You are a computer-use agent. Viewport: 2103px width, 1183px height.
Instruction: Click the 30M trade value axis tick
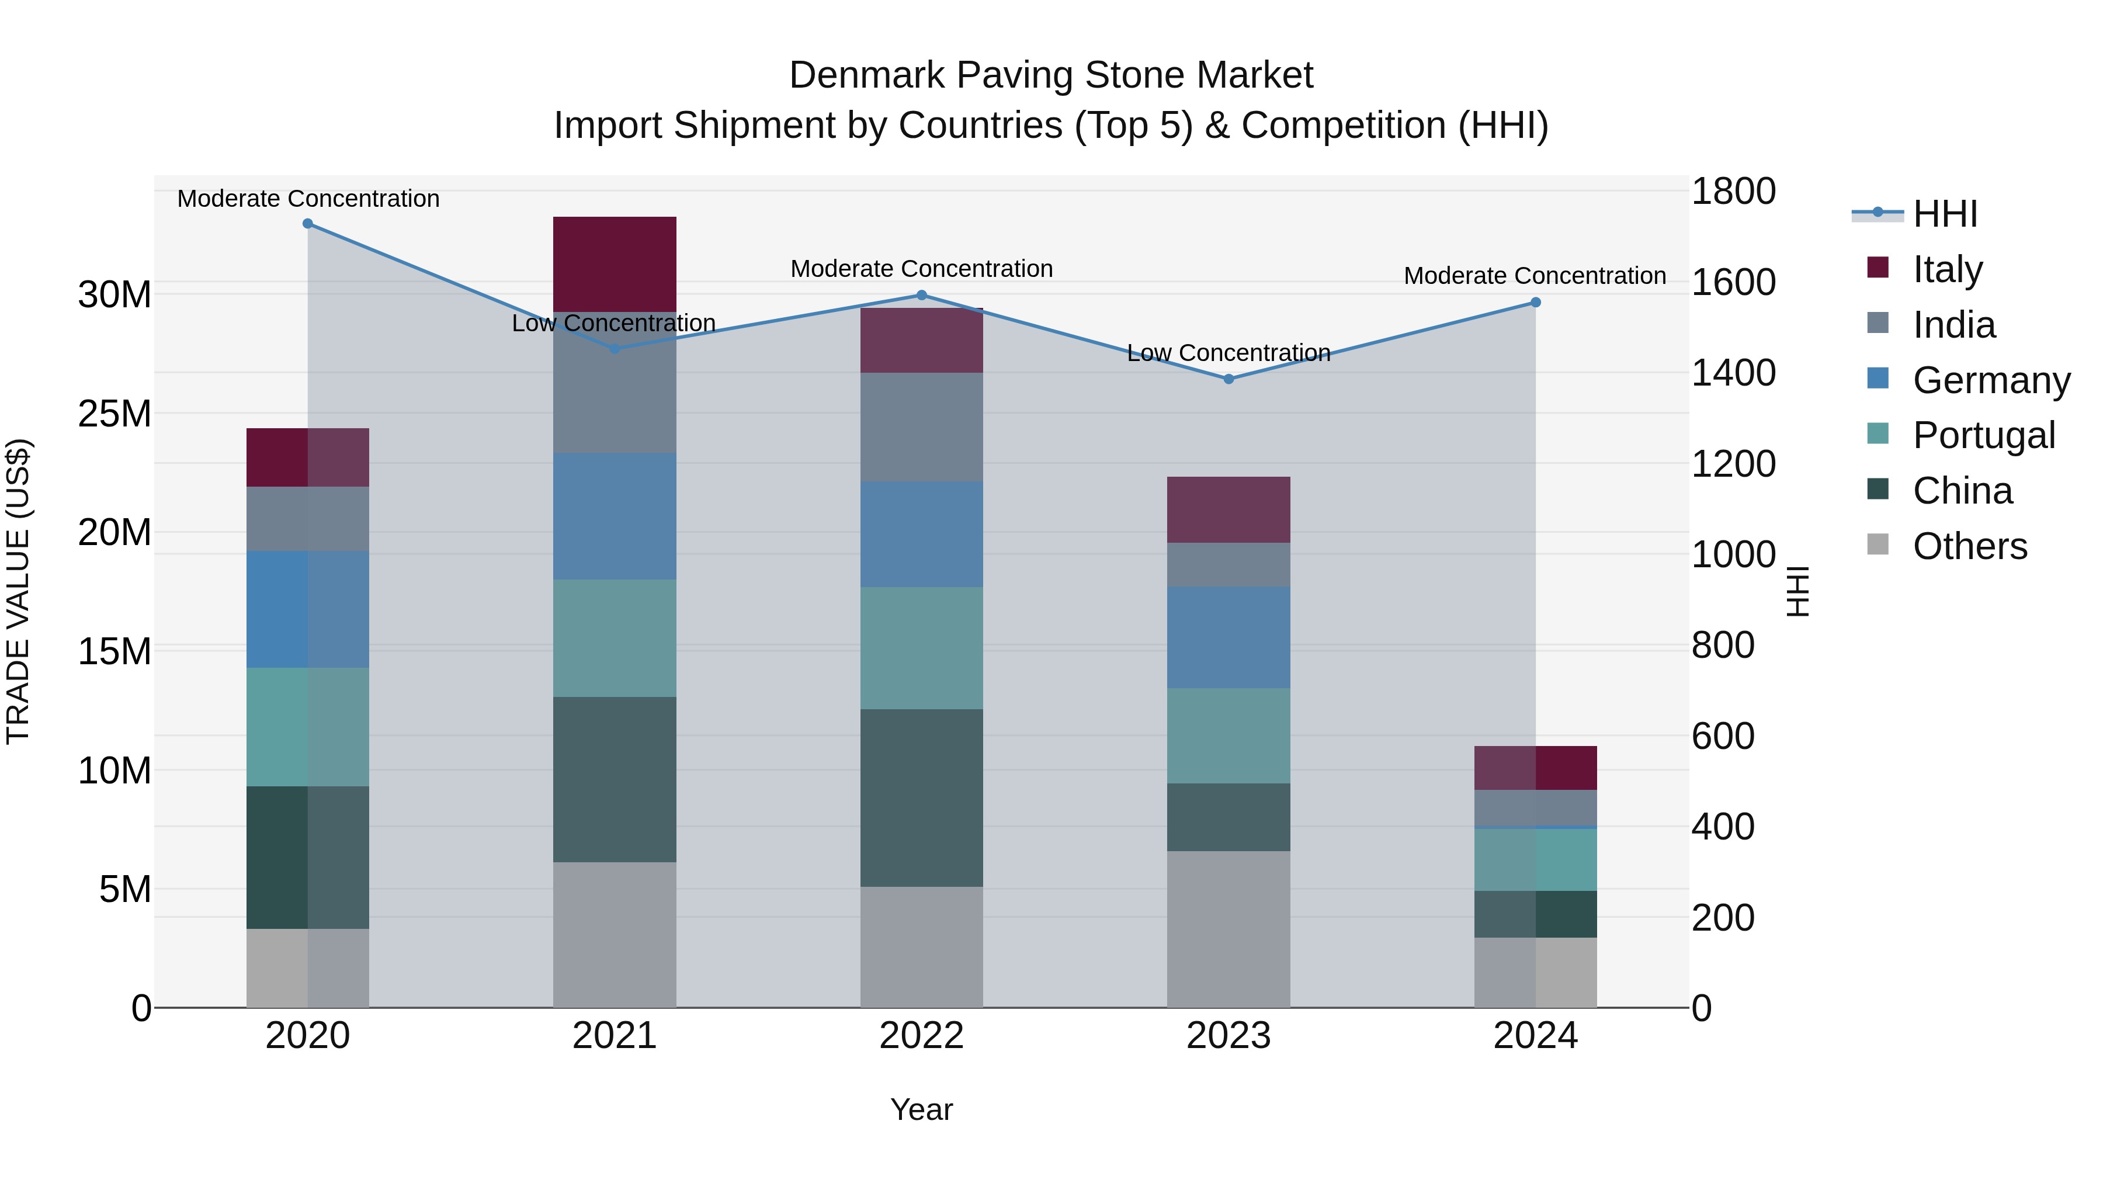[114, 295]
